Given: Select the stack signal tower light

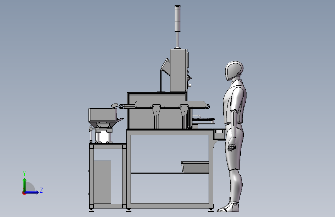Looking at the screenshot, I should [177, 19].
